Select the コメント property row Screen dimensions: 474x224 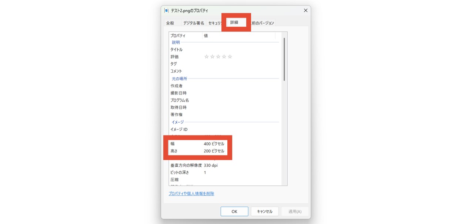tap(225, 71)
